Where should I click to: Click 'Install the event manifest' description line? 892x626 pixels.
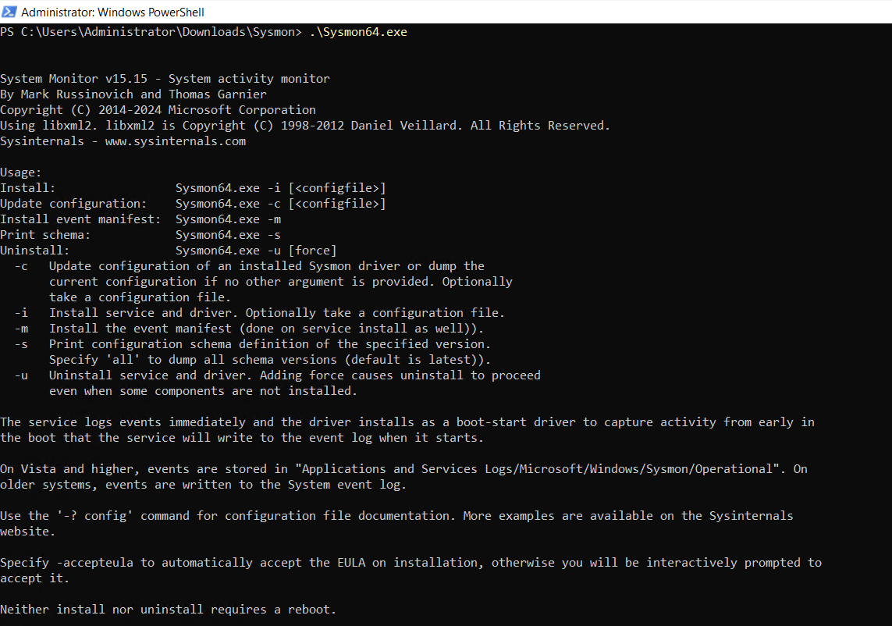tap(266, 329)
